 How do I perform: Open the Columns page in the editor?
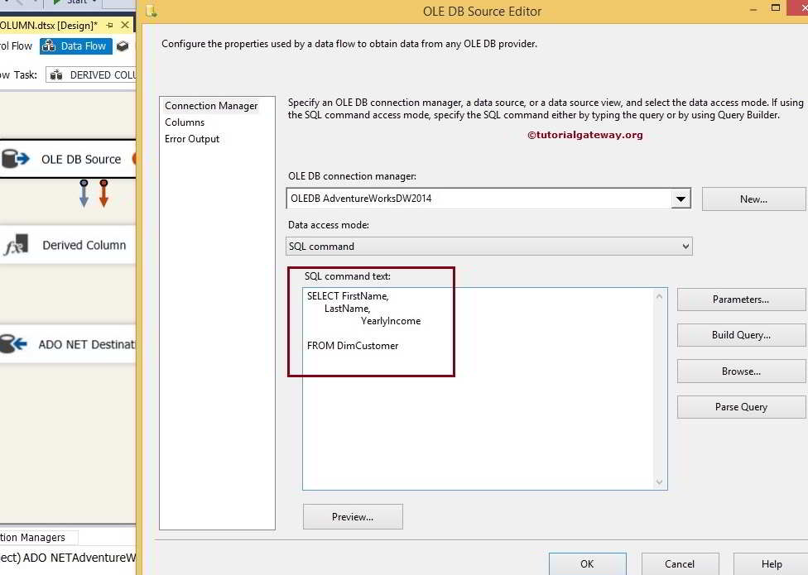[x=184, y=122]
